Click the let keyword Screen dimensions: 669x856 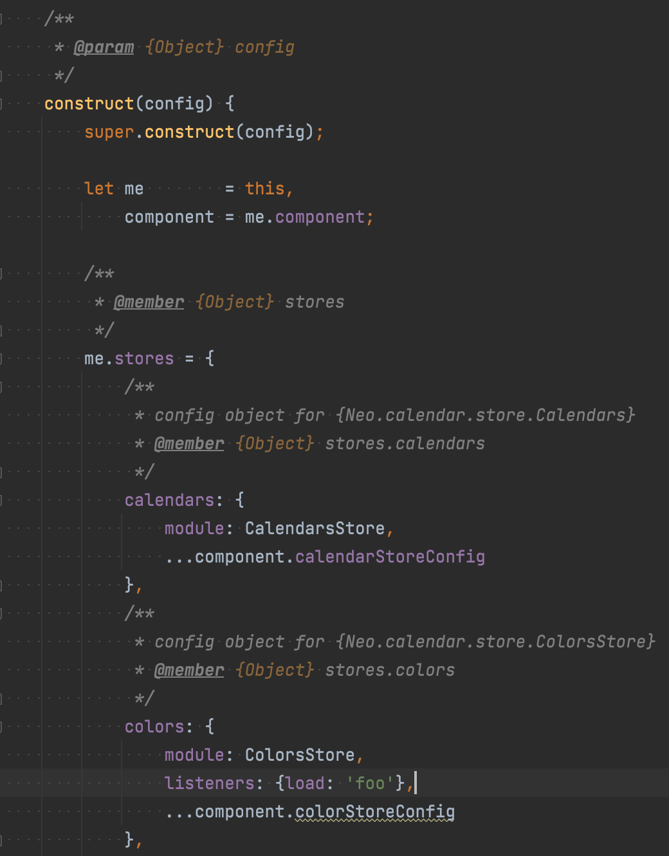point(99,189)
